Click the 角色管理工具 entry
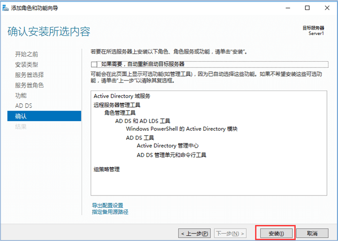Screen dimensions: 338x241 pos(120,113)
